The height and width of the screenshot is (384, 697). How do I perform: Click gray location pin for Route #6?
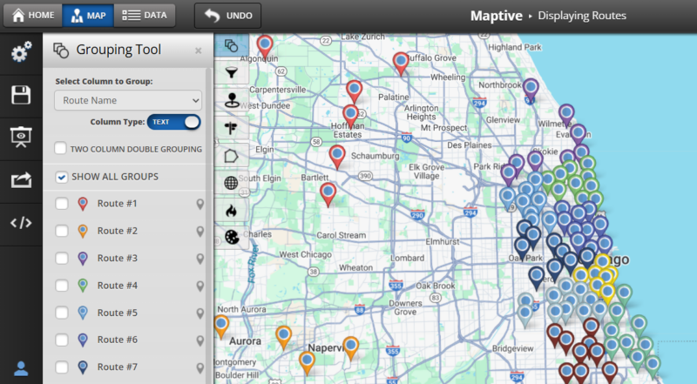tap(200, 340)
